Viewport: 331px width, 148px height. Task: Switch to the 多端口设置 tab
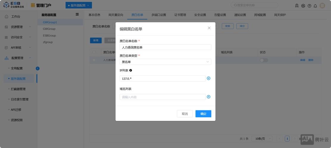point(159,15)
